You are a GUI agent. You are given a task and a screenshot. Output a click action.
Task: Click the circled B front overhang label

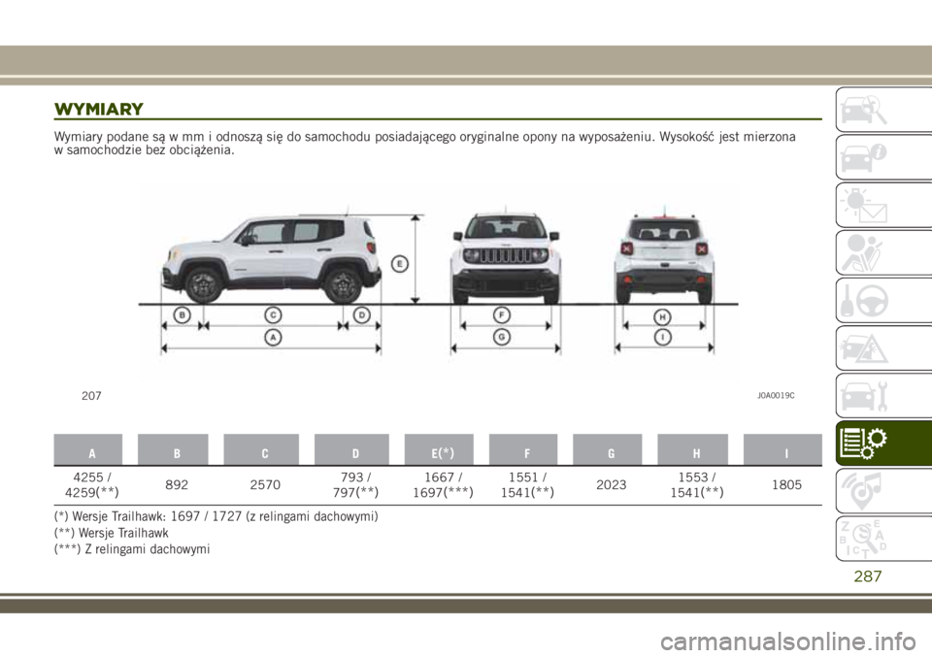point(182,314)
